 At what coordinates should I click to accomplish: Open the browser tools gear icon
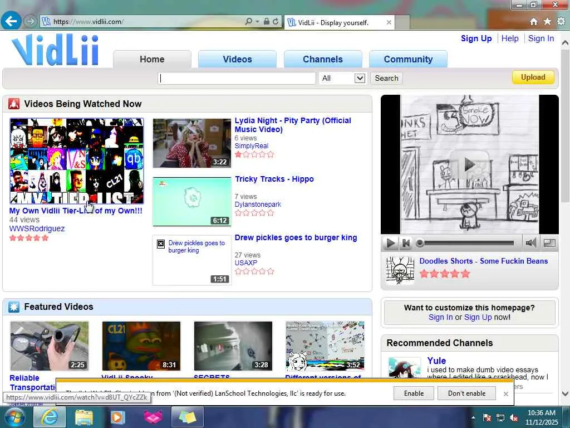pos(561,22)
